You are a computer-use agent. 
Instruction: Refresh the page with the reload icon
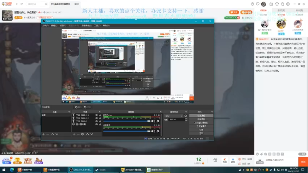coord(22,4)
